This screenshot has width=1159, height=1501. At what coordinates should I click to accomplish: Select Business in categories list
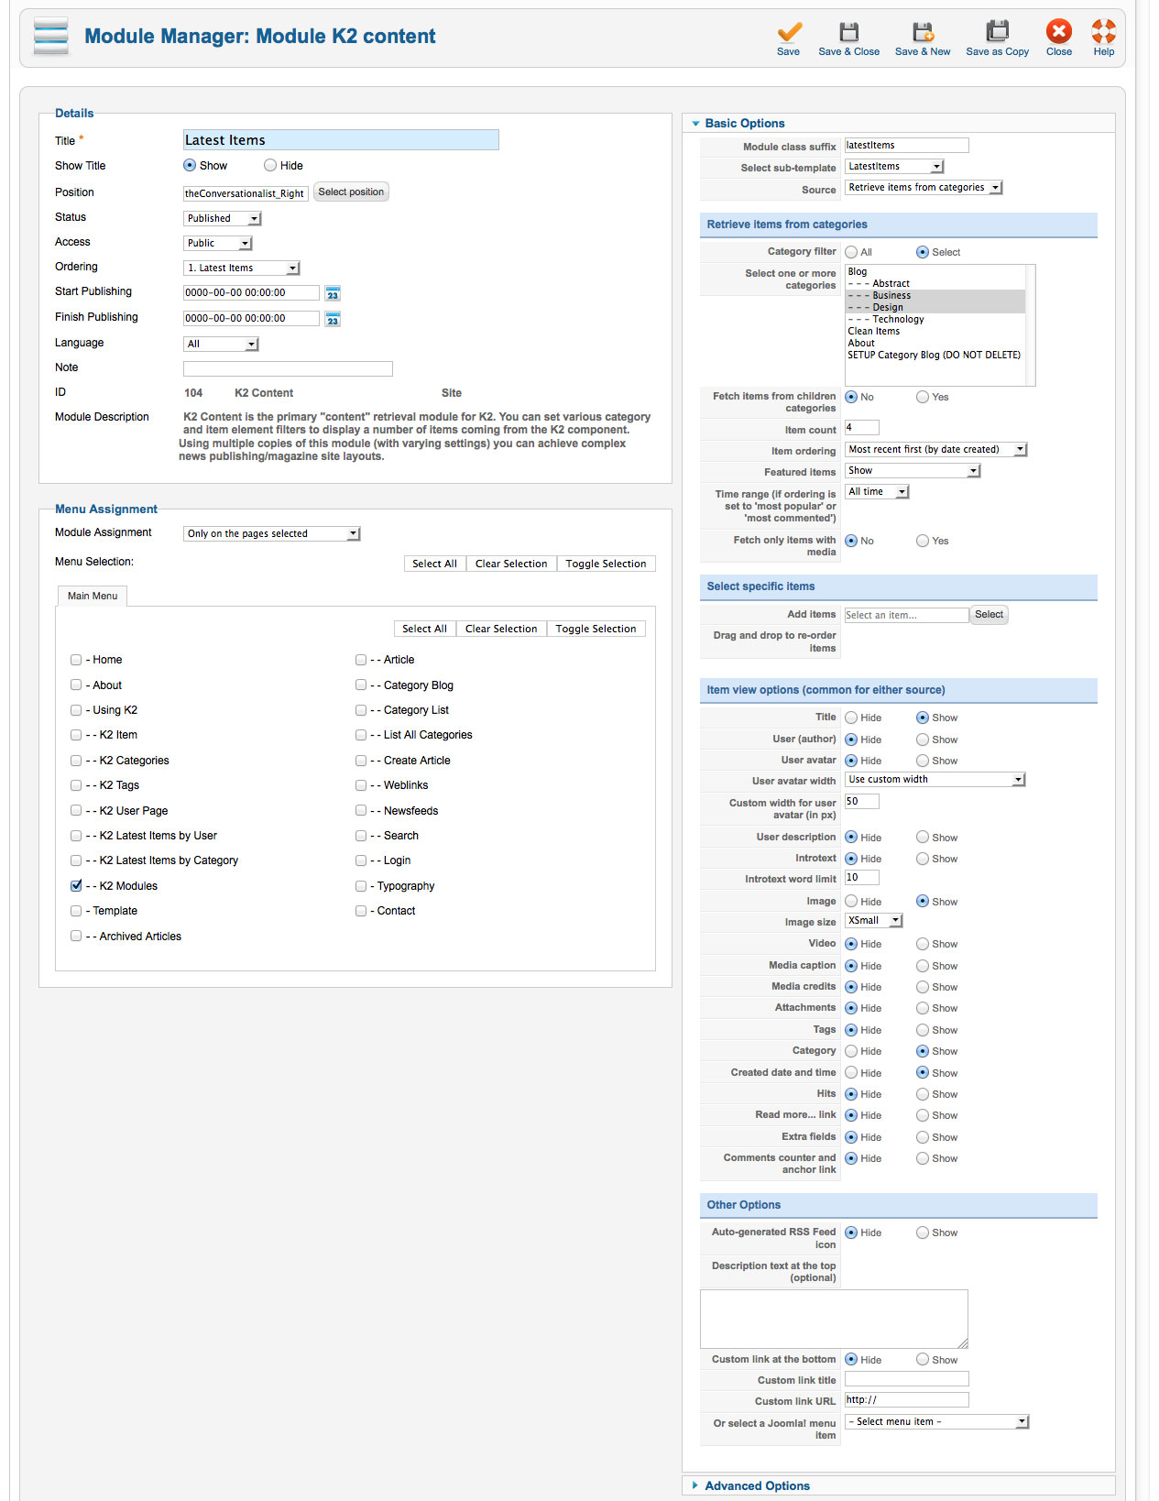935,295
